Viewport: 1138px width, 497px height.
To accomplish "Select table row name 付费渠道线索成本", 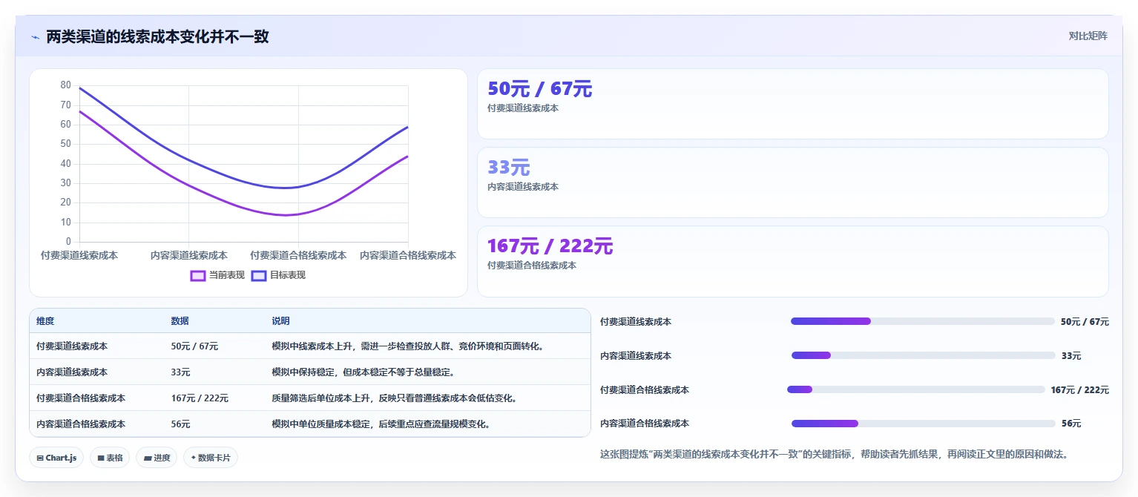I will (72, 346).
